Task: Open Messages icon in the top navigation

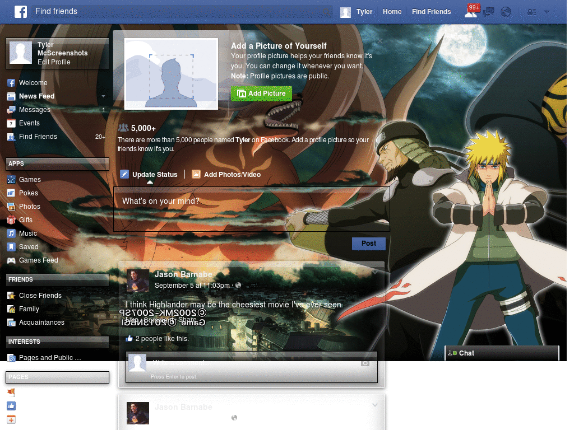Action: point(488,11)
